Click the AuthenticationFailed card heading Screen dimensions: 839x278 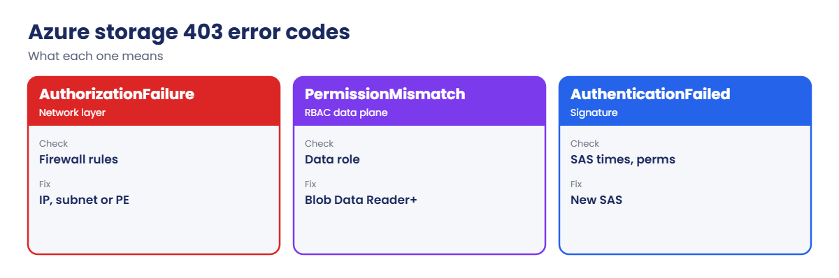(650, 94)
